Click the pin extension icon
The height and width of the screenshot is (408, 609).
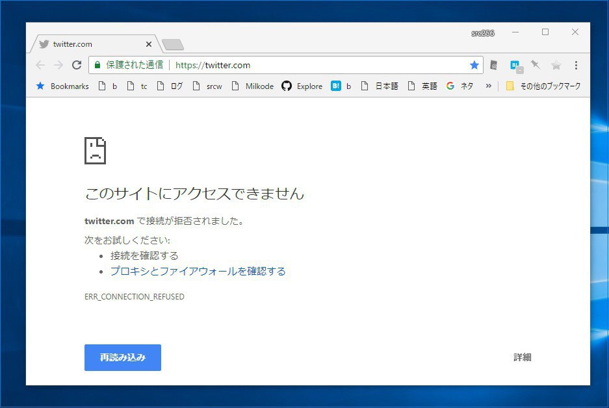point(535,64)
